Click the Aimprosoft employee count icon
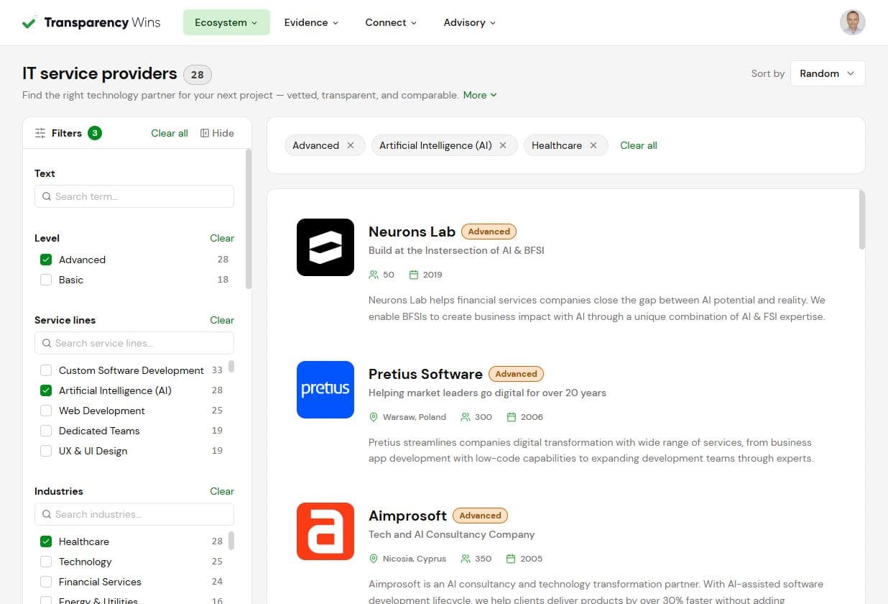The image size is (888, 604). click(x=466, y=559)
